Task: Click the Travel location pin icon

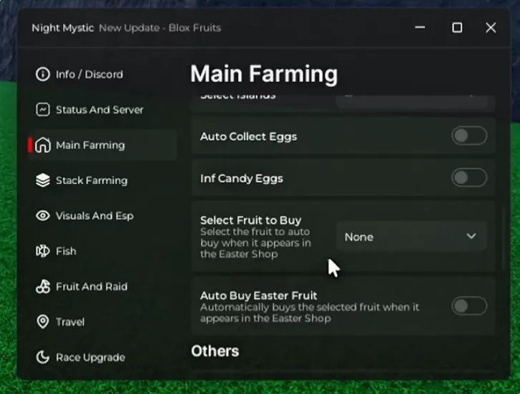Action: pyautogui.click(x=43, y=322)
